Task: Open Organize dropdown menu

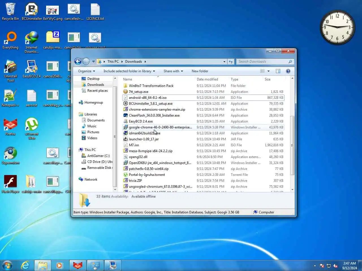Action: point(87,71)
